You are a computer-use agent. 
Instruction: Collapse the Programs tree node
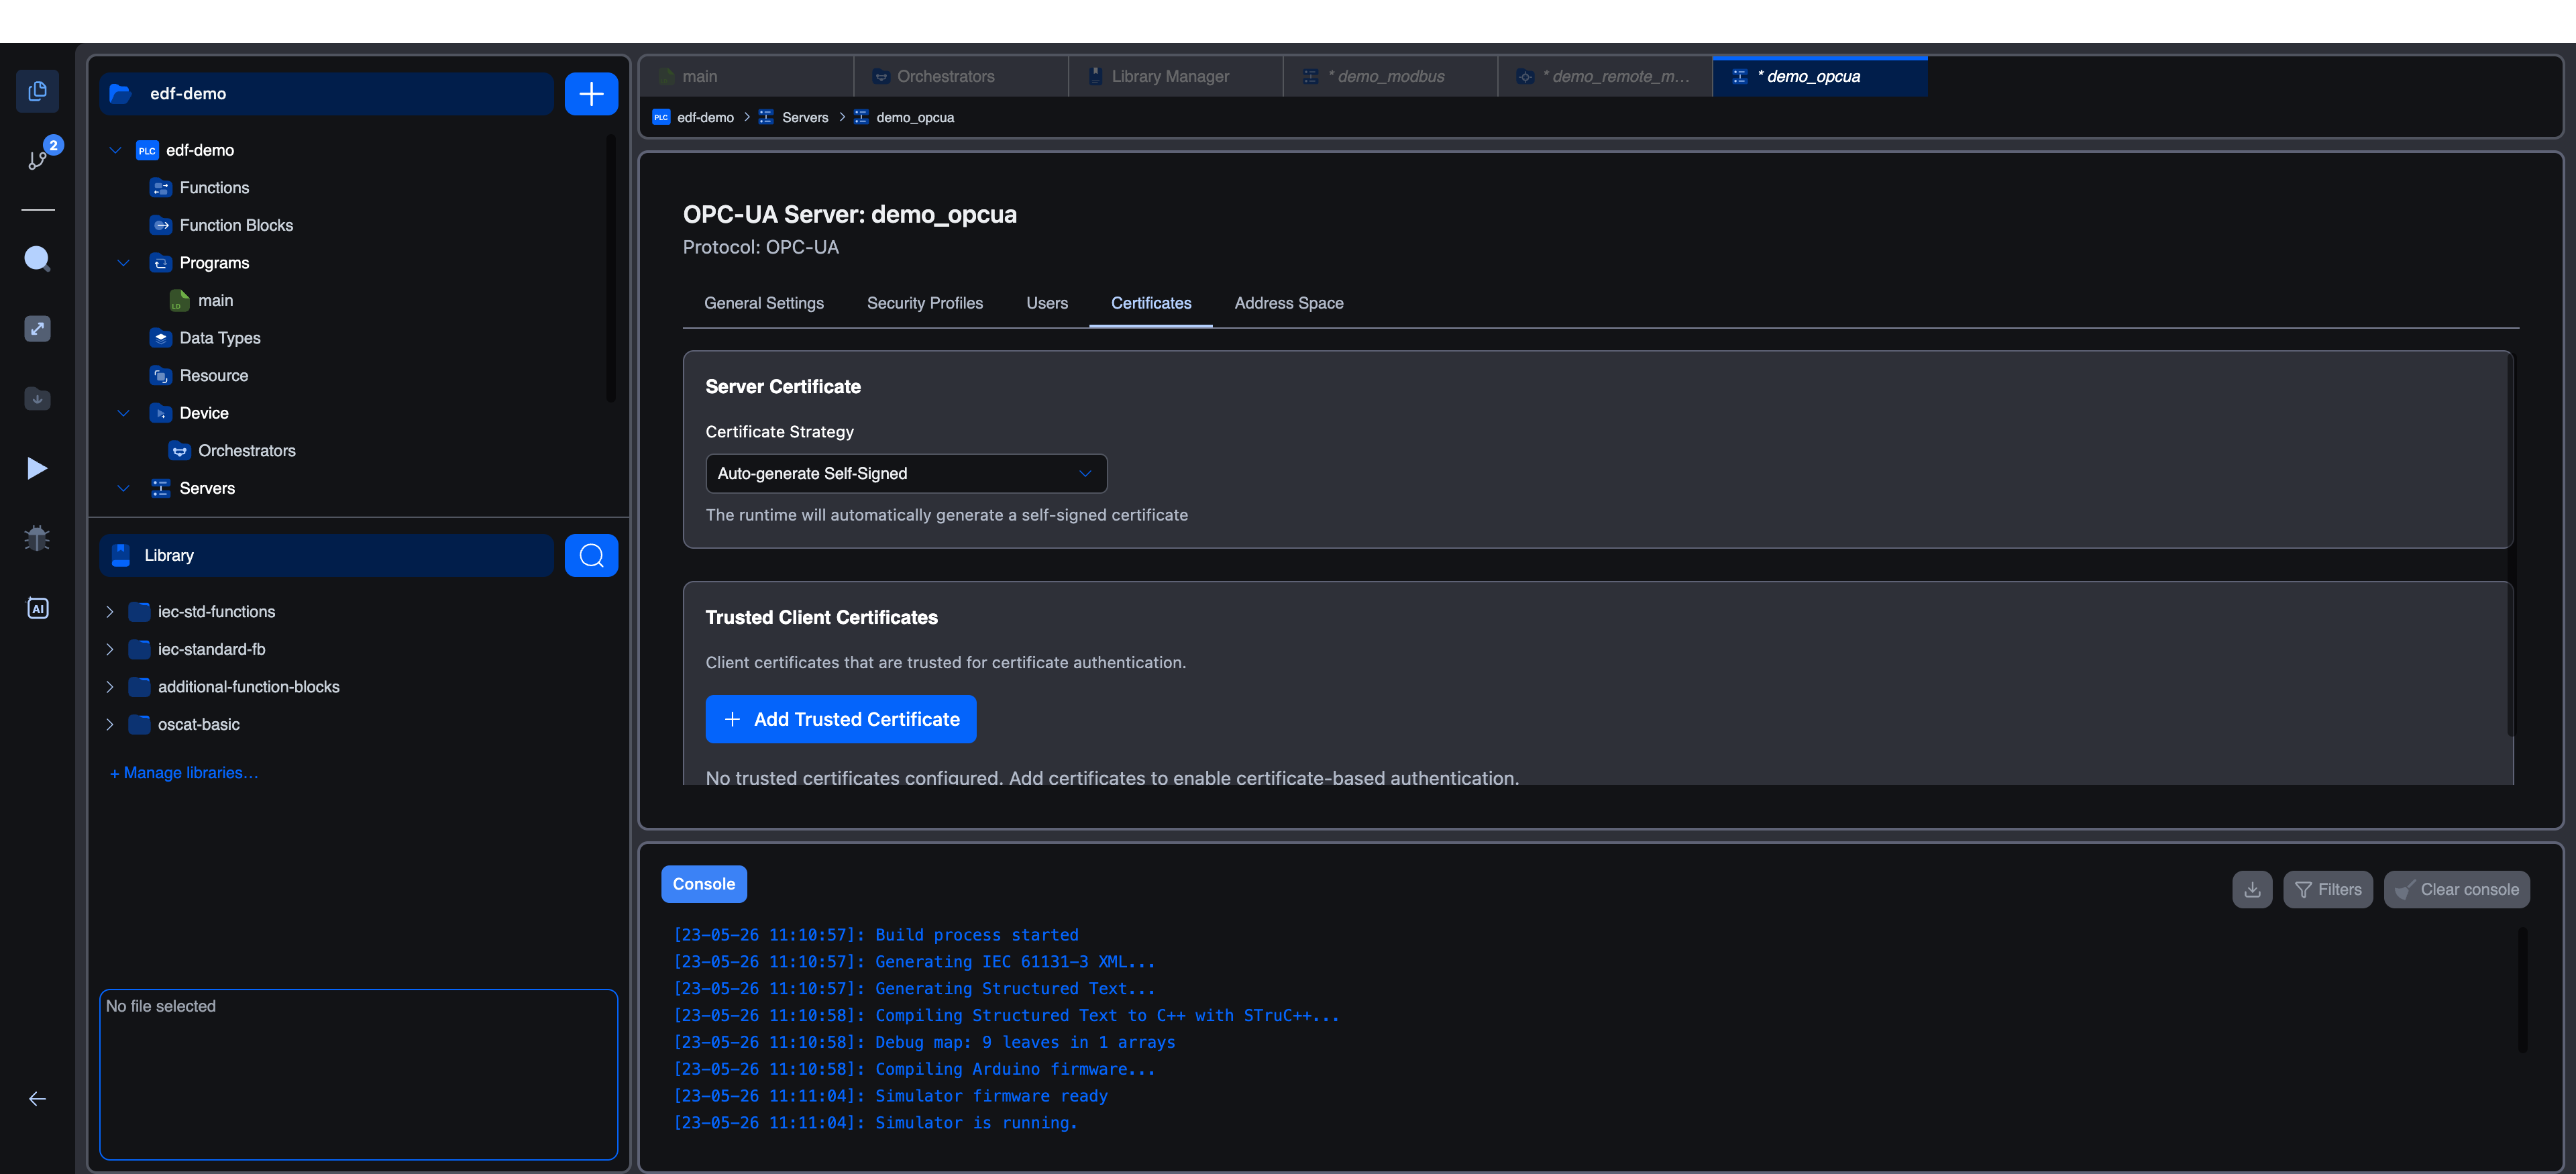124,263
